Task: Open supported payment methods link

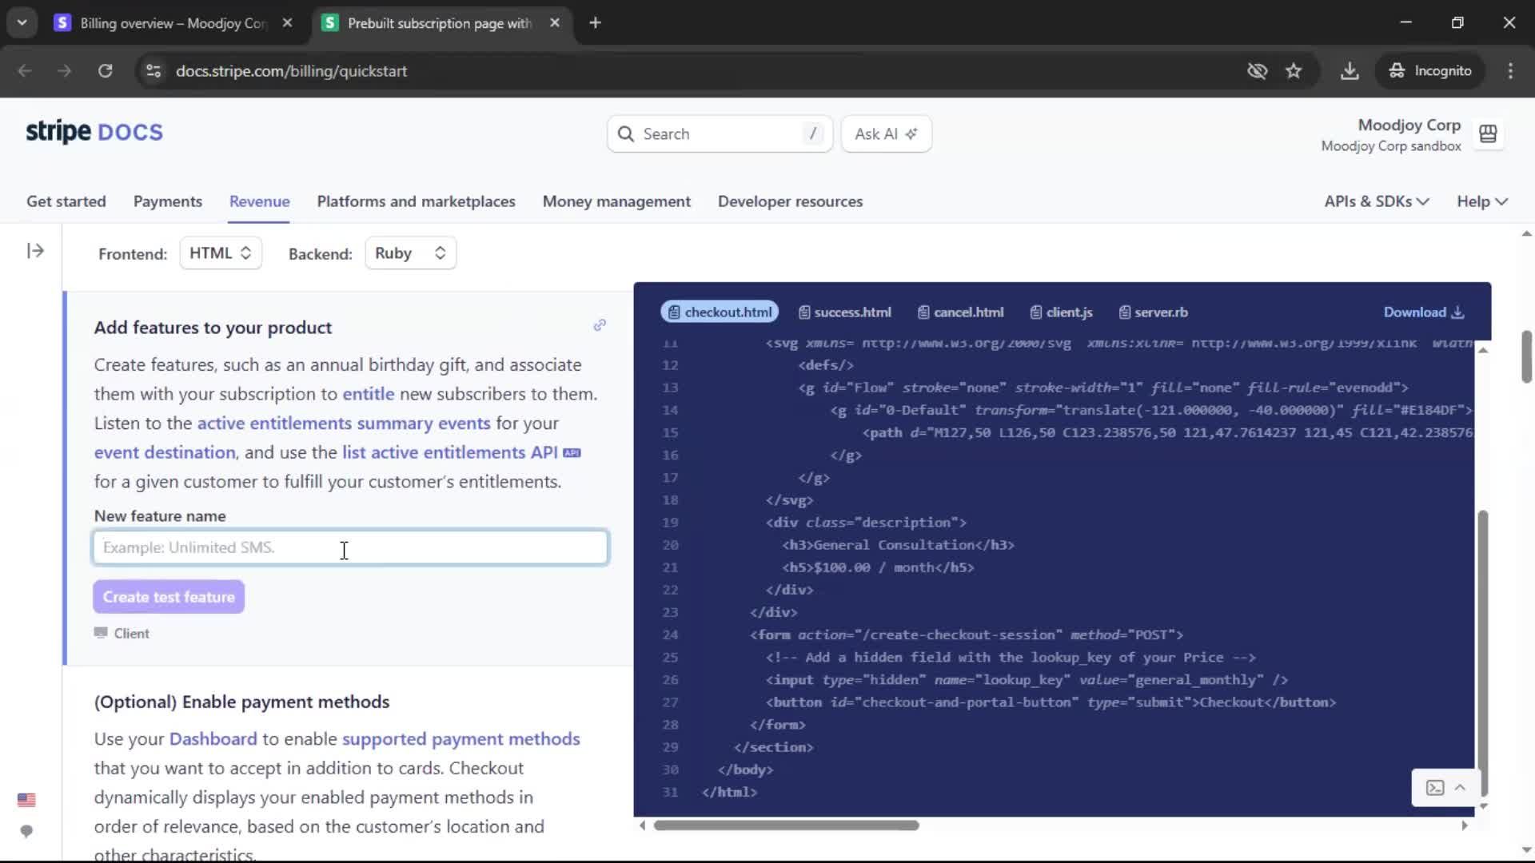Action: (460, 739)
